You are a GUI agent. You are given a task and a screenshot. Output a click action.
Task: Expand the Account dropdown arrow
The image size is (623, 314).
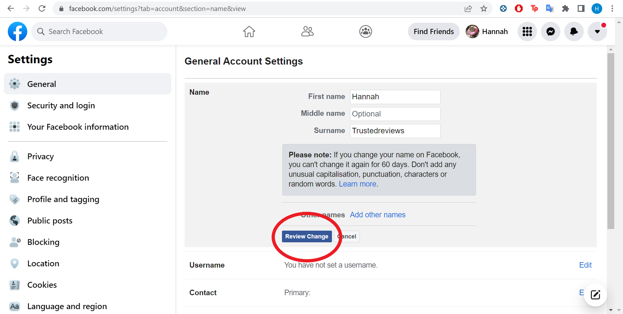pos(597,31)
